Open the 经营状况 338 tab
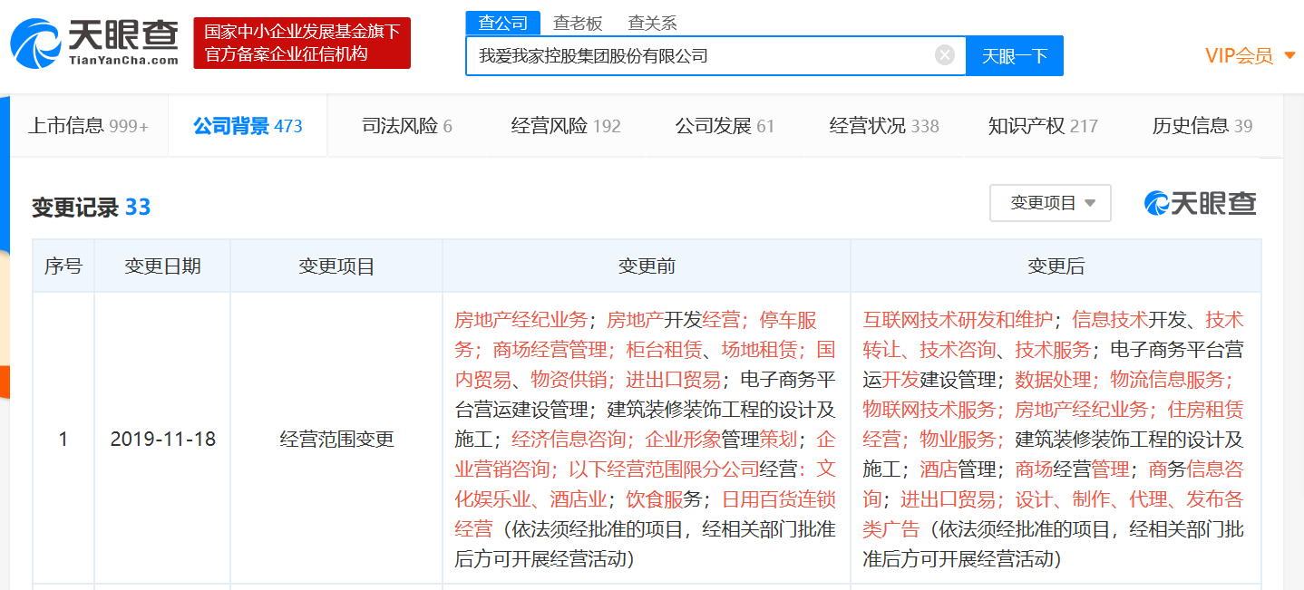 [x=884, y=126]
